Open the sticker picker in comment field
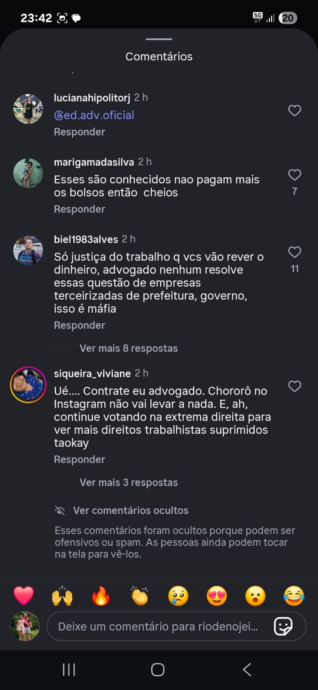Viewport: 318px width, 690px height. tap(283, 626)
